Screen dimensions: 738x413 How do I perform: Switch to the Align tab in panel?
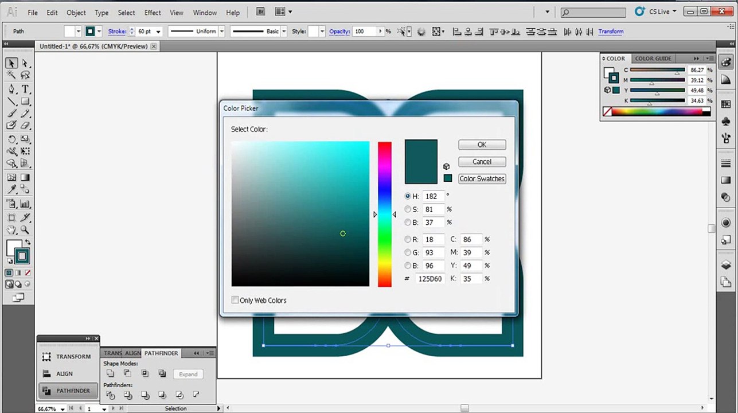(x=133, y=353)
